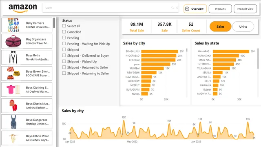Screen dimensions: 261x147
Task: Click the GURUGRAM city label
Action: pos(133,89)
